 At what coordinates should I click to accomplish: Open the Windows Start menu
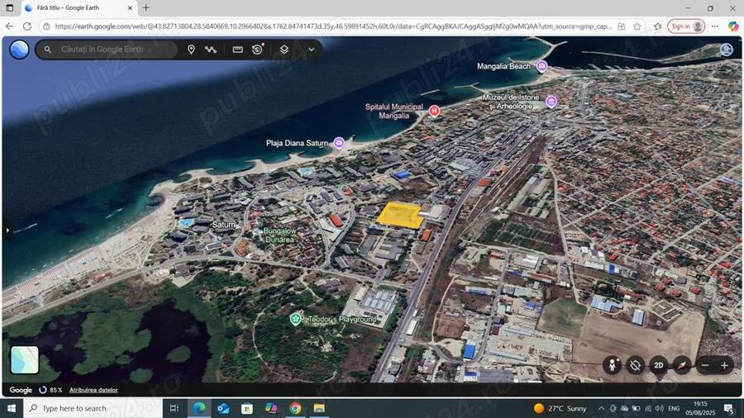pos(12,408)
